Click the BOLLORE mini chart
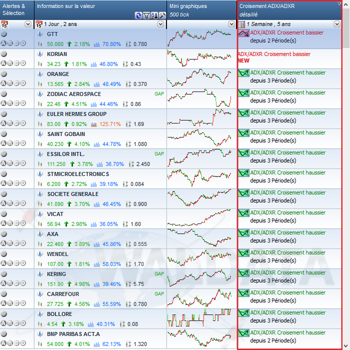This screenshot has height=350, width=350. [199, 318]
